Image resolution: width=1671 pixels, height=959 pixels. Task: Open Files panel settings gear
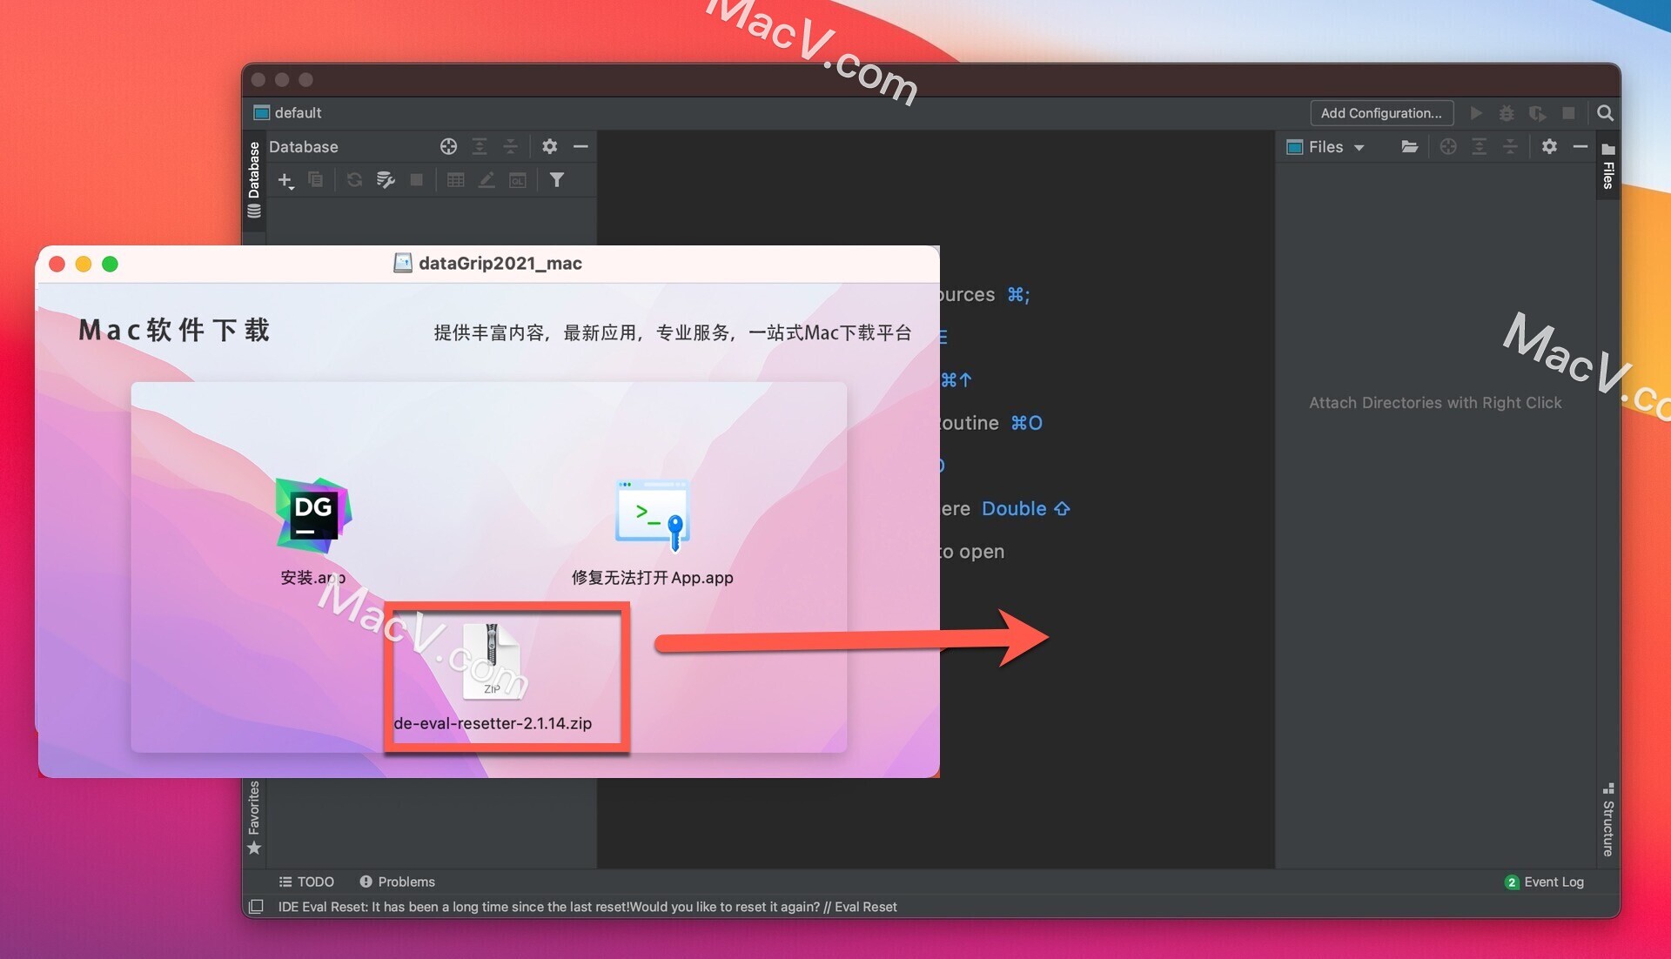coord(1549,146)
